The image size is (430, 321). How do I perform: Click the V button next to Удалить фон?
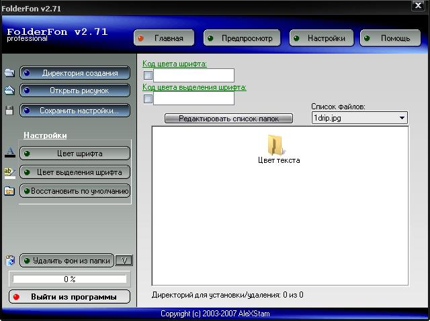[124, 261]
